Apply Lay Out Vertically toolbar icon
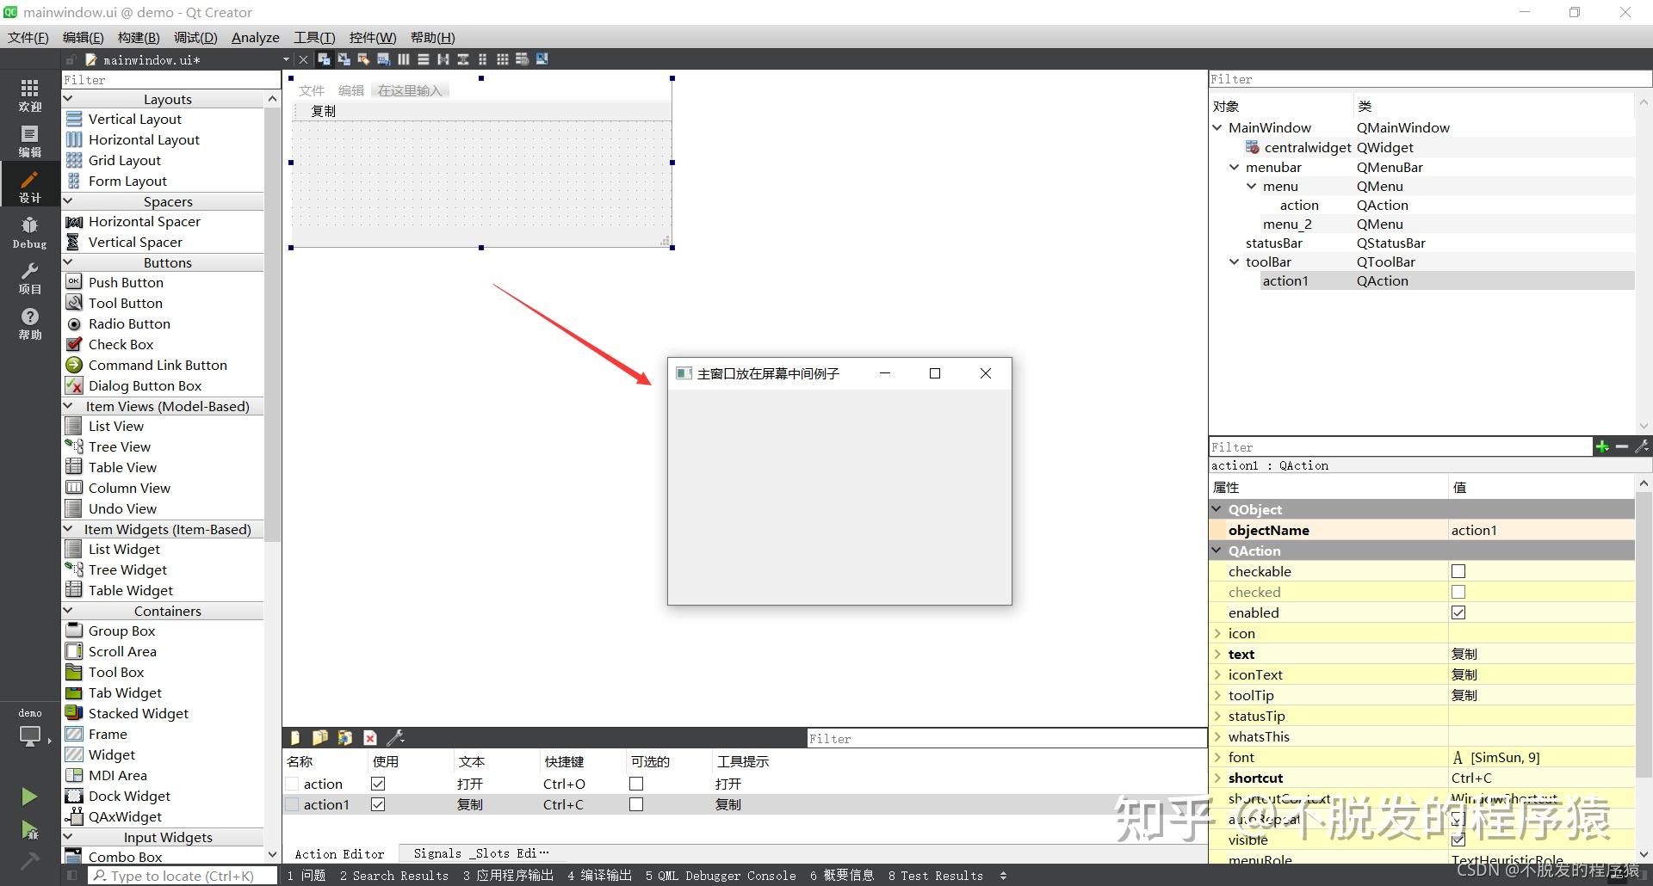 point(424,58)
